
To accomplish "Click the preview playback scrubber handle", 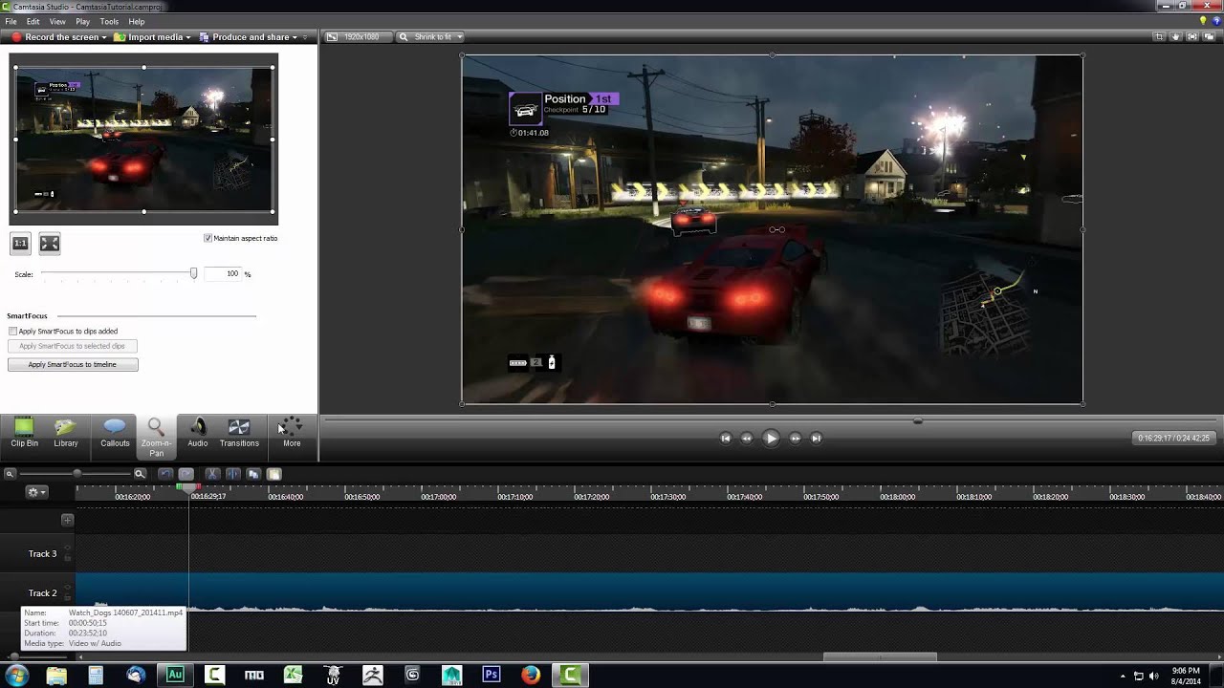I will pos(918,420).
